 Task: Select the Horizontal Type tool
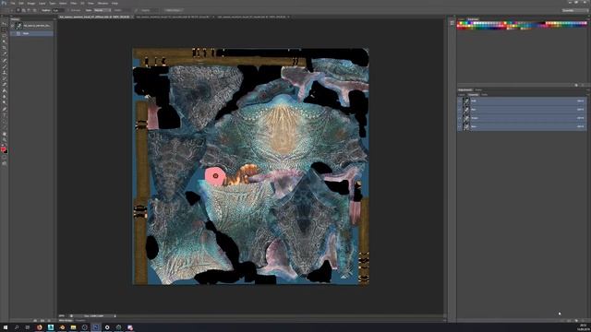5,115
